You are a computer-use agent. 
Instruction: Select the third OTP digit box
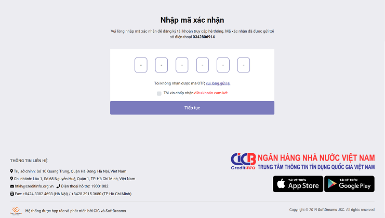point(182,65)
